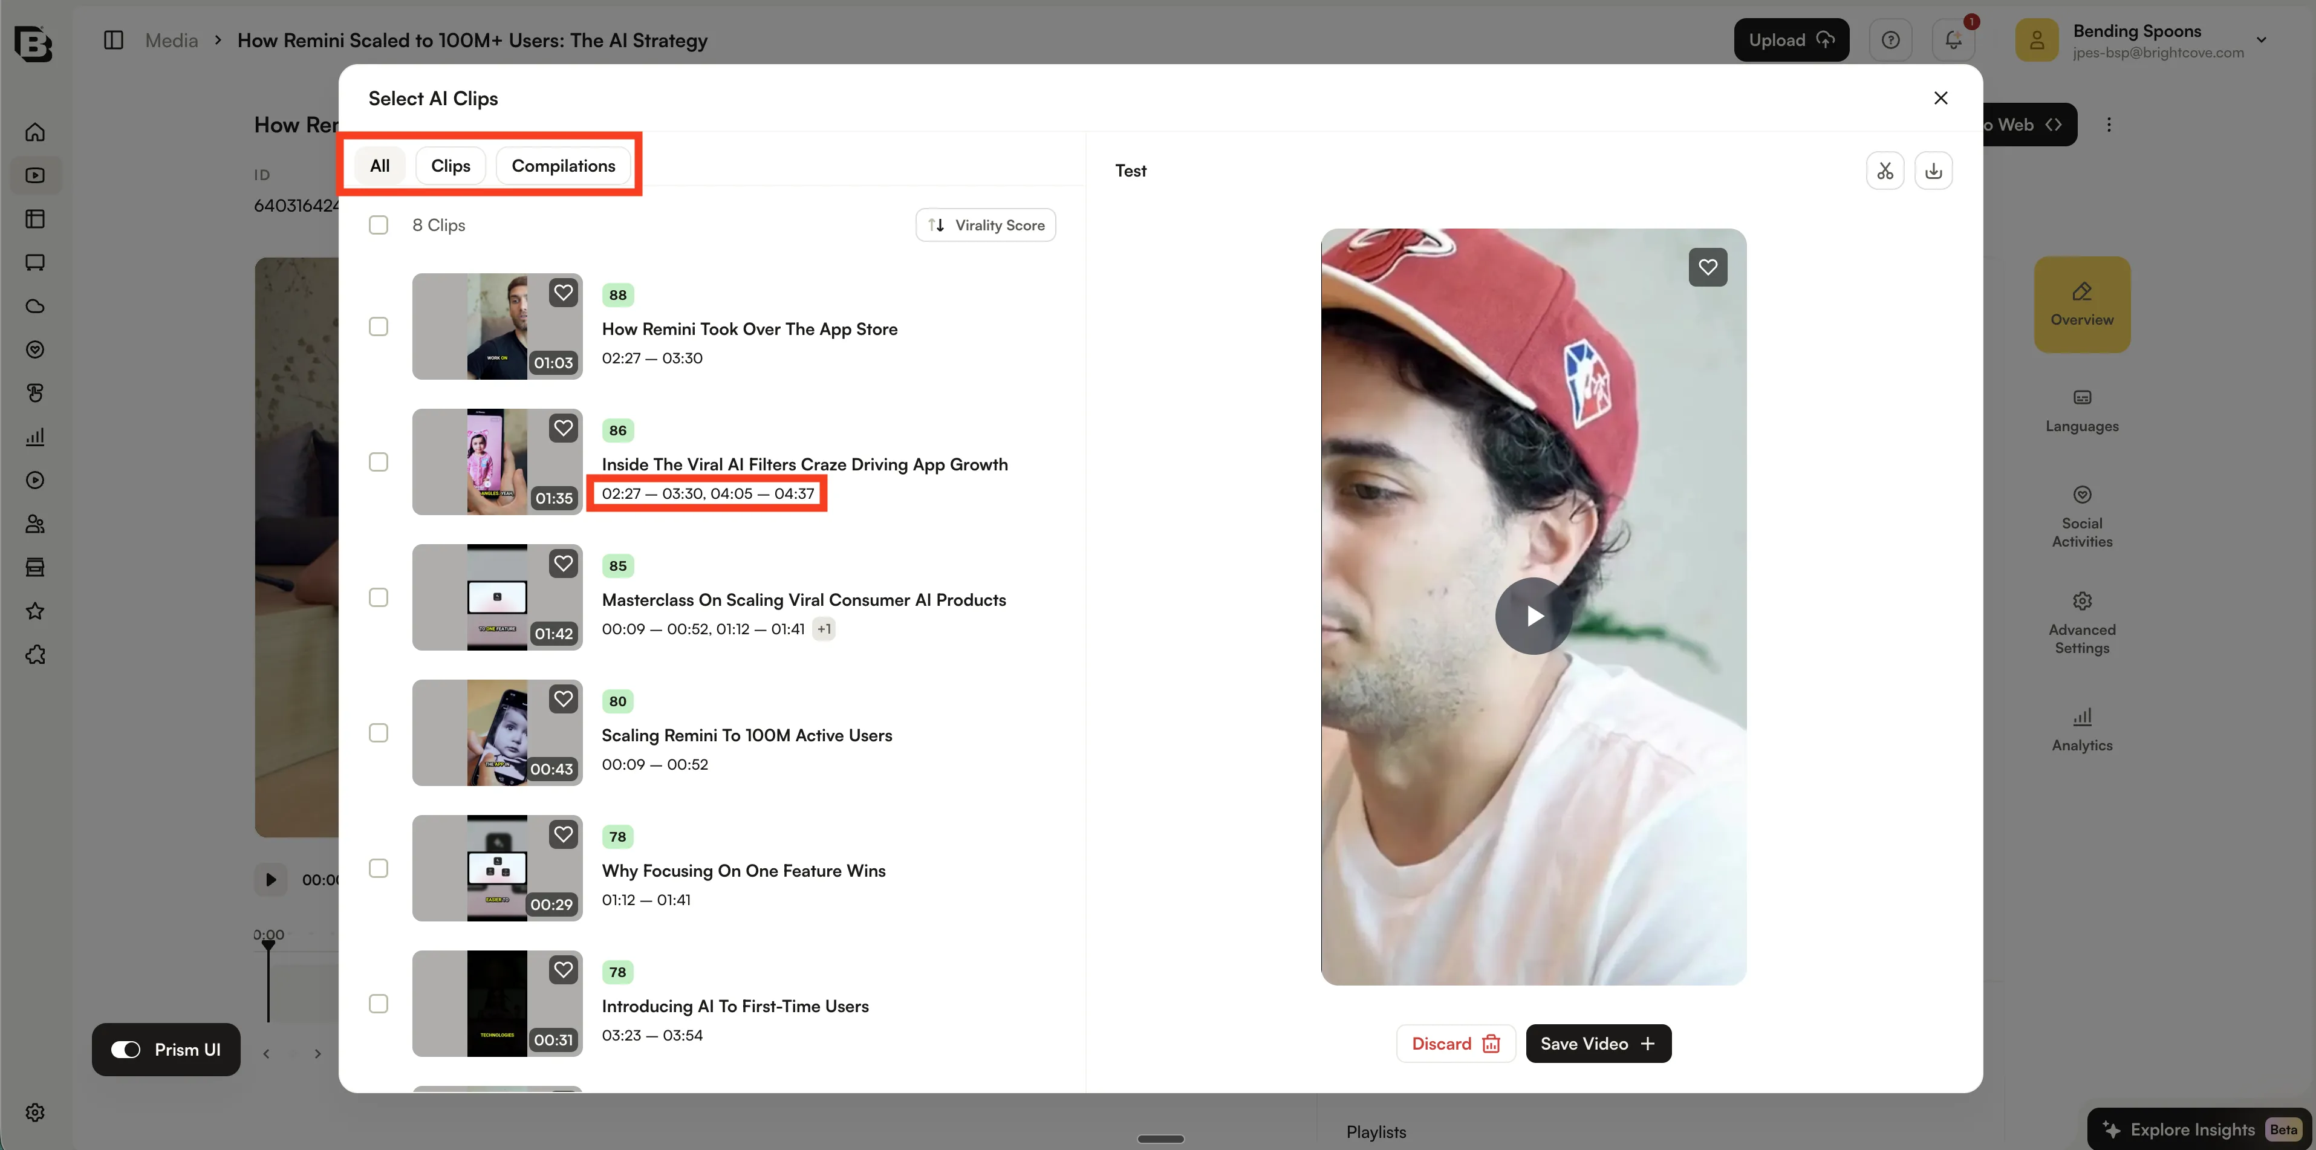This screenshot has height=1150, width=2316.
Task: Play the preview video
Action: pos(1533,616)
